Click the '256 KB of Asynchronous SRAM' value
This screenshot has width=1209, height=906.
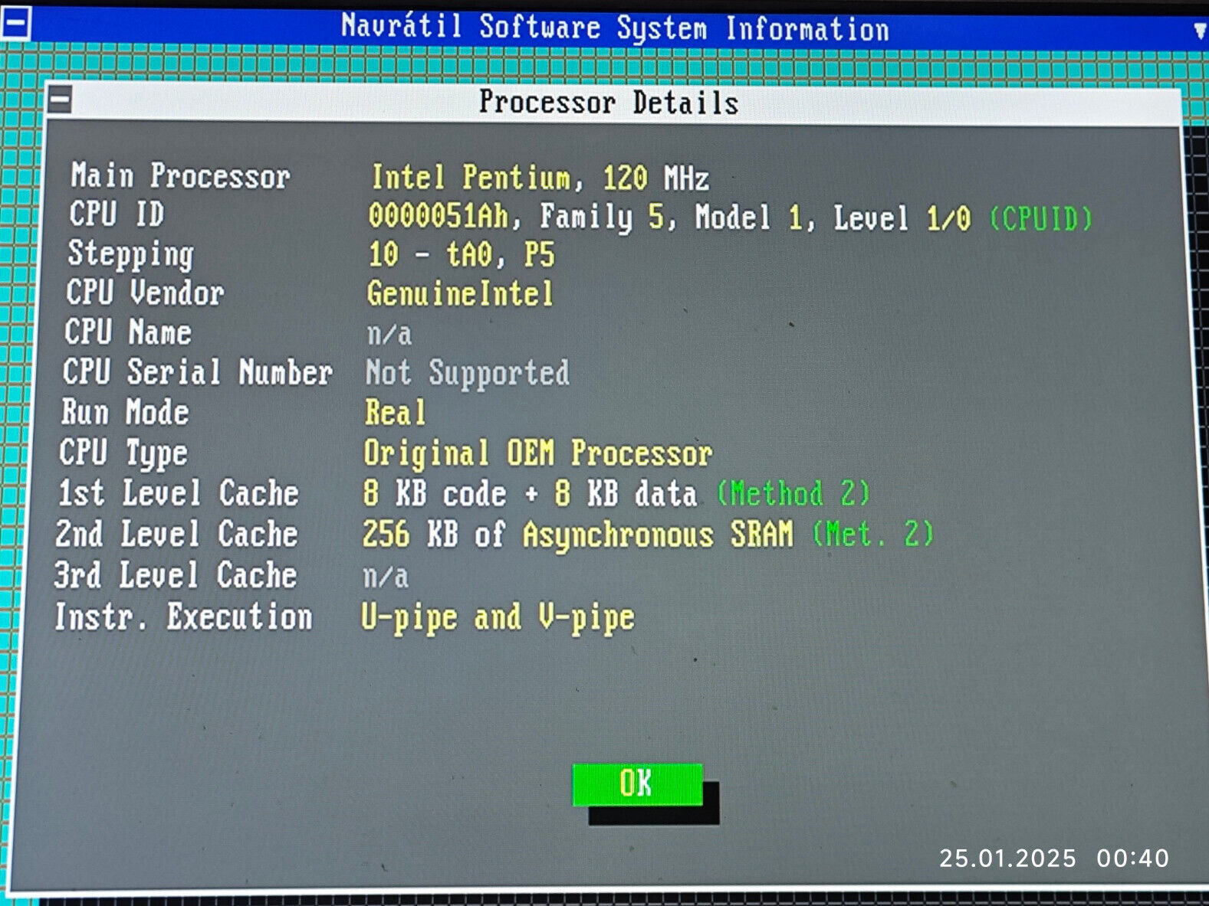578,535
